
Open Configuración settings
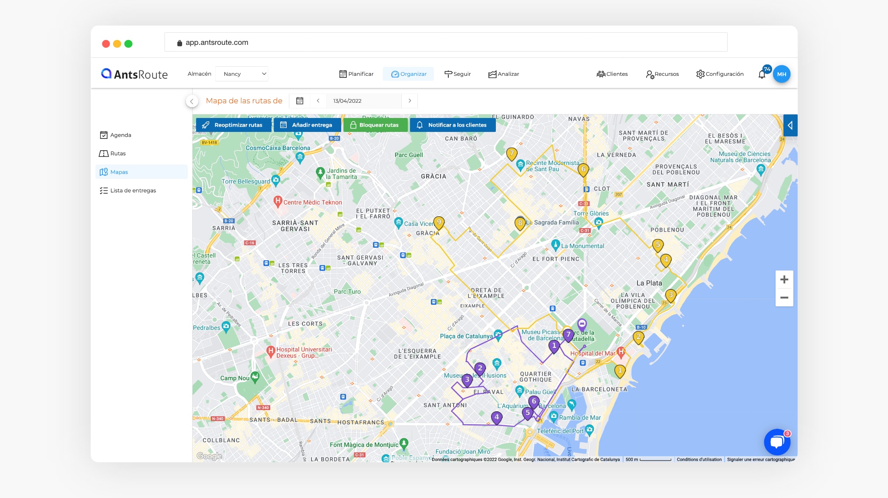click(x=720, y=74)
